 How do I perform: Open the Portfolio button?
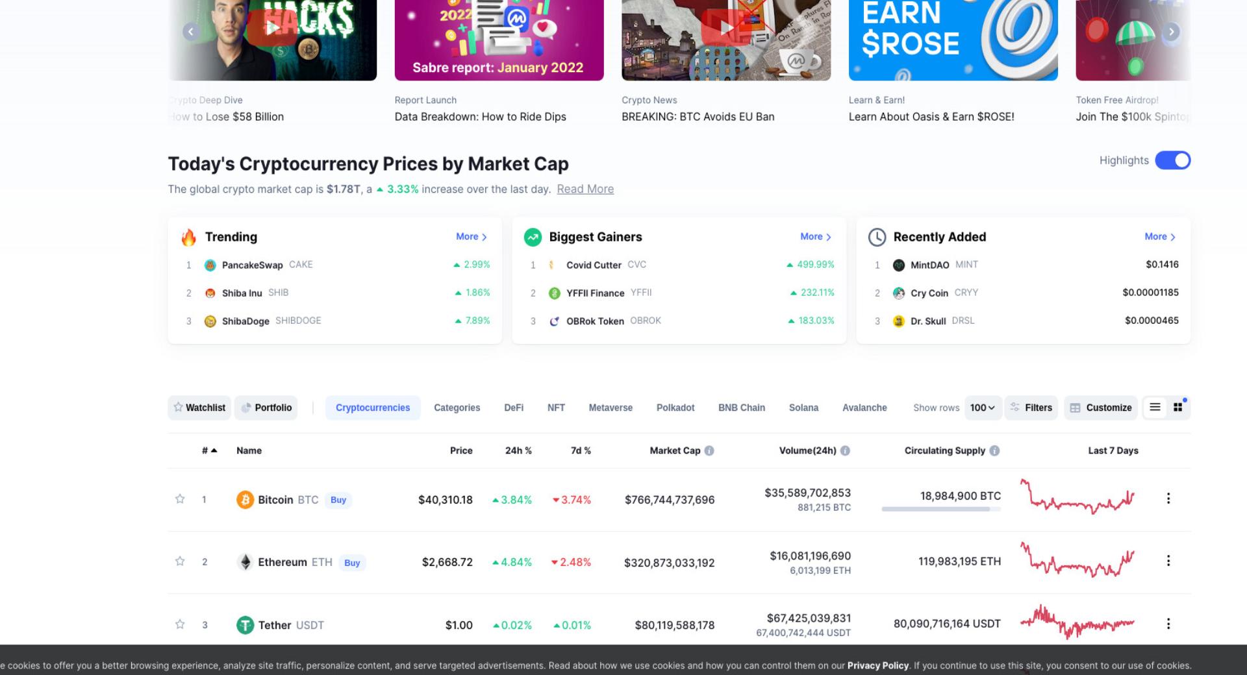(x=266, y=408)
